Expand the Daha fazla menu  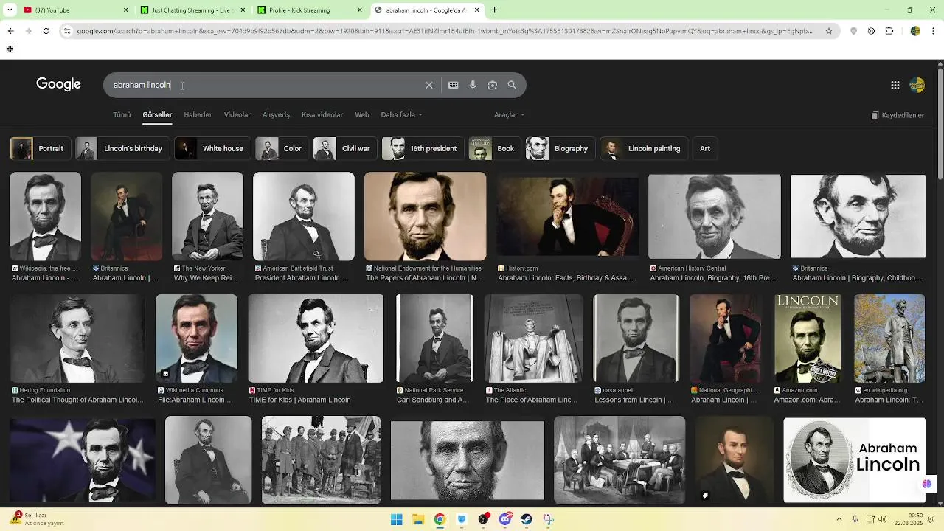pos(401,115)
